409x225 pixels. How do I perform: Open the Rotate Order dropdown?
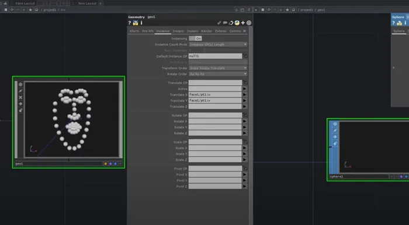coord(218,74)
